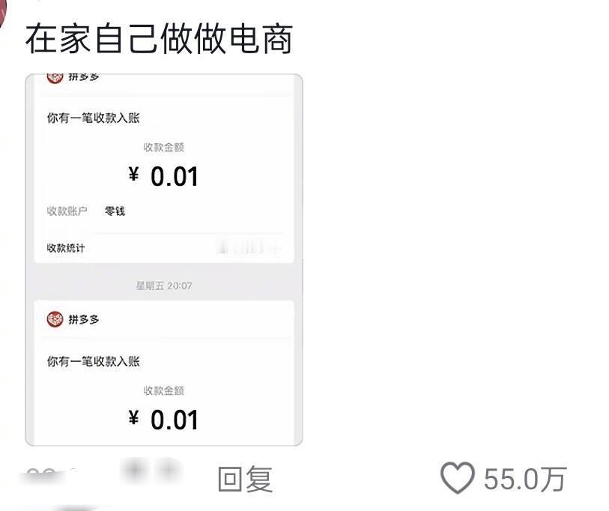Tap the 零钱 receiving account value
This screenshot has height=511, width=609.
115,211
